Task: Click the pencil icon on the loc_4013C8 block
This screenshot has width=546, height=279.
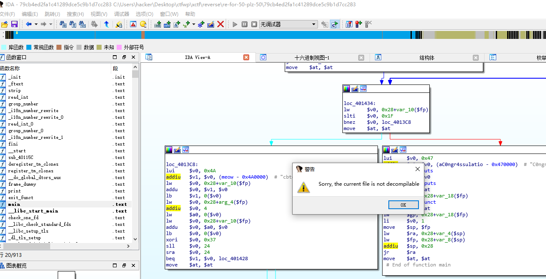Action: point(177,149)
